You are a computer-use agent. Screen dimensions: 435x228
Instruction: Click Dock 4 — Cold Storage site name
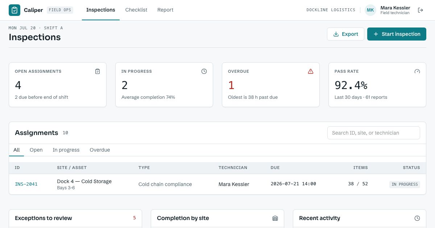coord(84,181)
